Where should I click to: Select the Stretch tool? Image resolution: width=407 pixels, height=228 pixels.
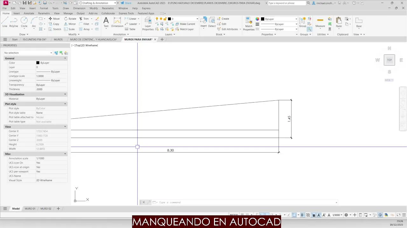[x=55, y=29]
